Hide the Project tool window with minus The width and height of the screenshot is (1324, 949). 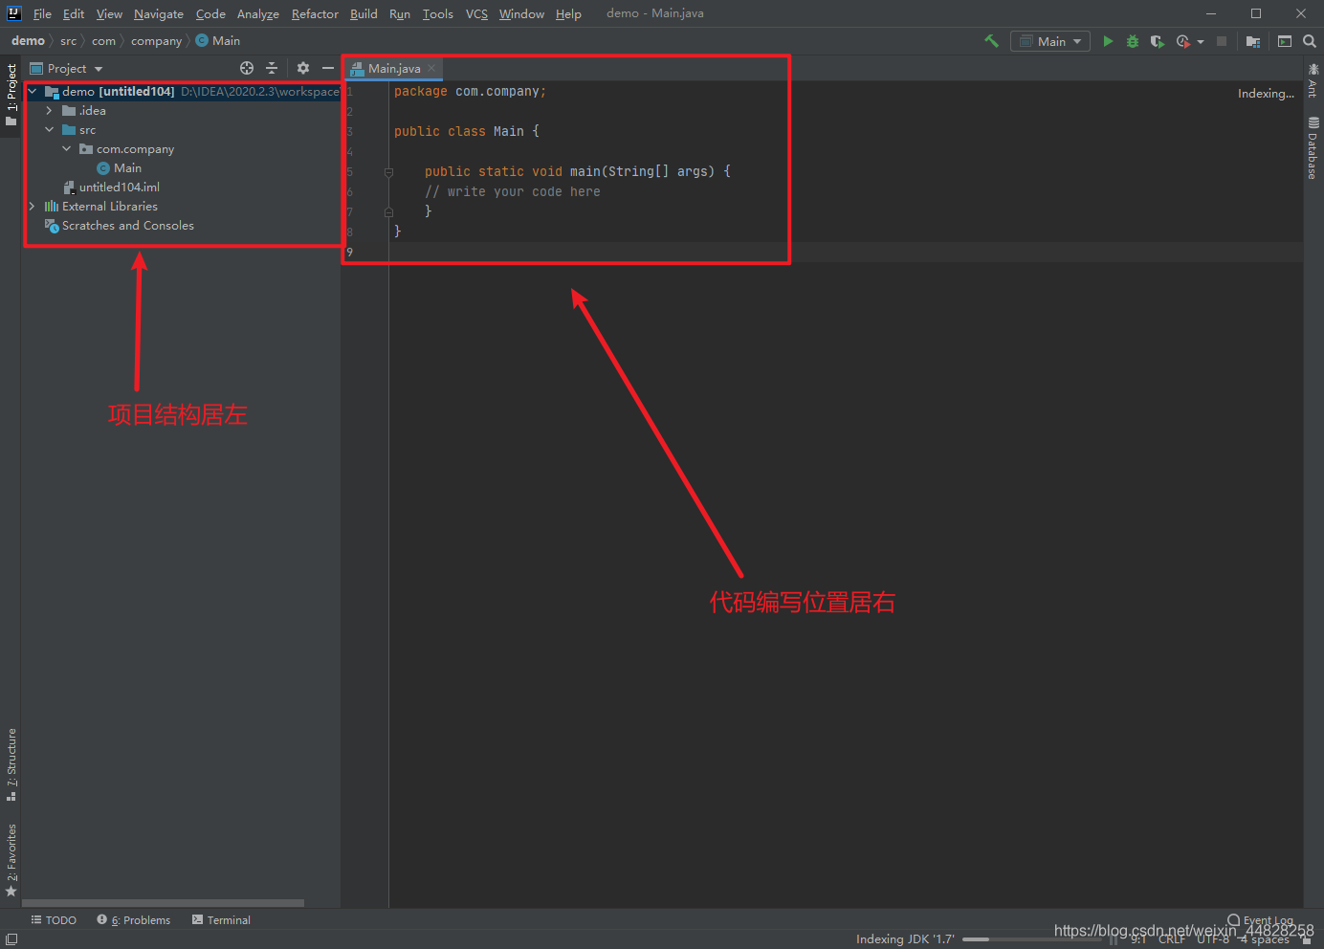328,68
